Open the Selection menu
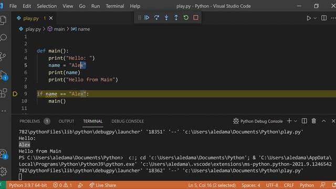The width and height of the screenshot is (336, 189). pyautogui.click(x=47, y=6)
